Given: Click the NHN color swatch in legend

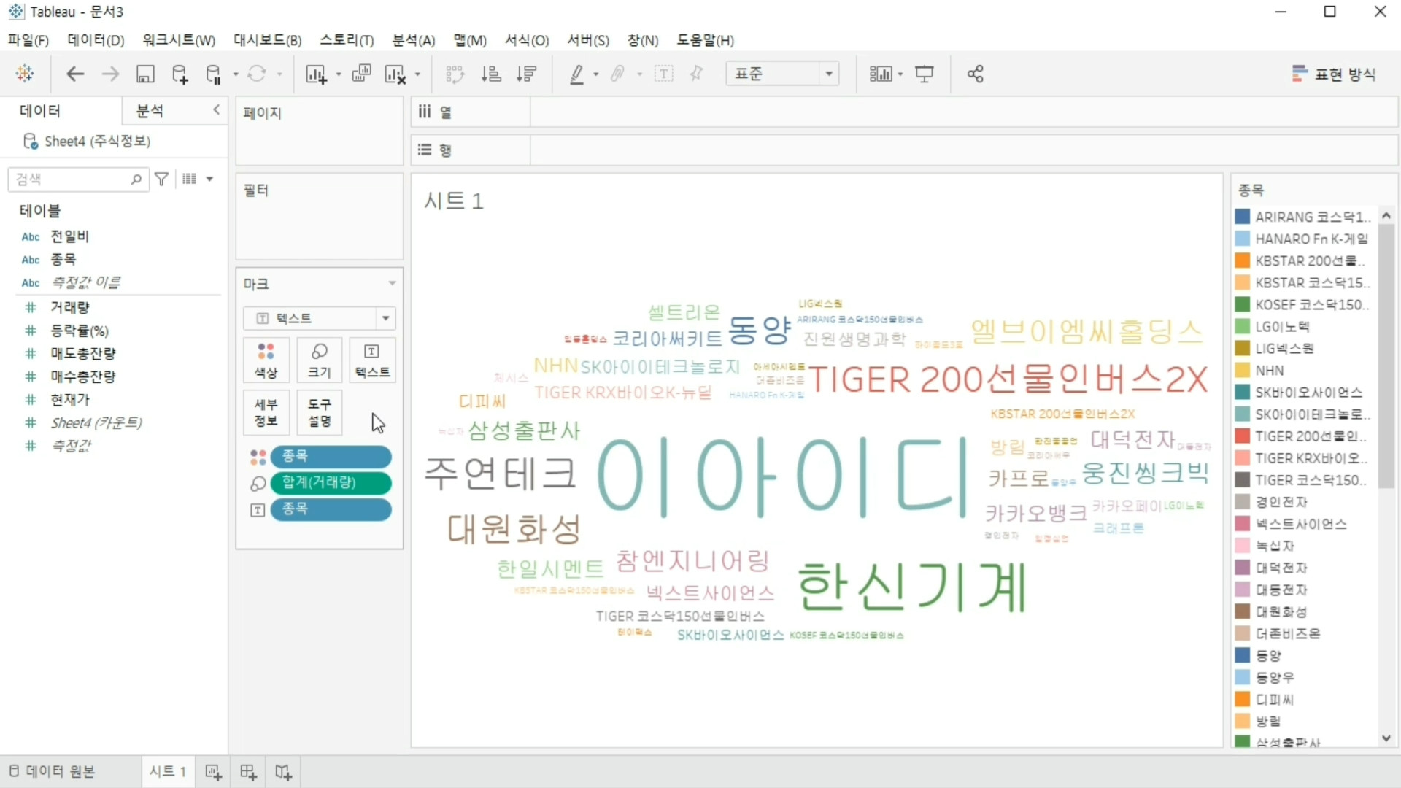Looking at the screenshot, I should click(1242, 371).
